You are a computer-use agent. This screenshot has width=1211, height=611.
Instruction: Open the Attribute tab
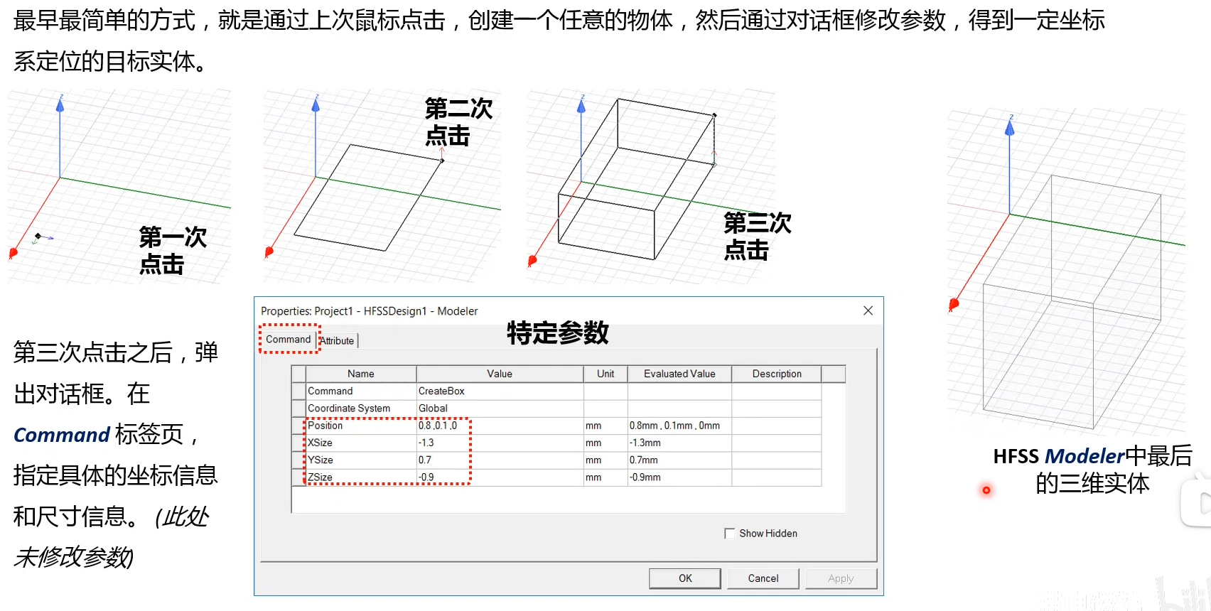(338, 341)
